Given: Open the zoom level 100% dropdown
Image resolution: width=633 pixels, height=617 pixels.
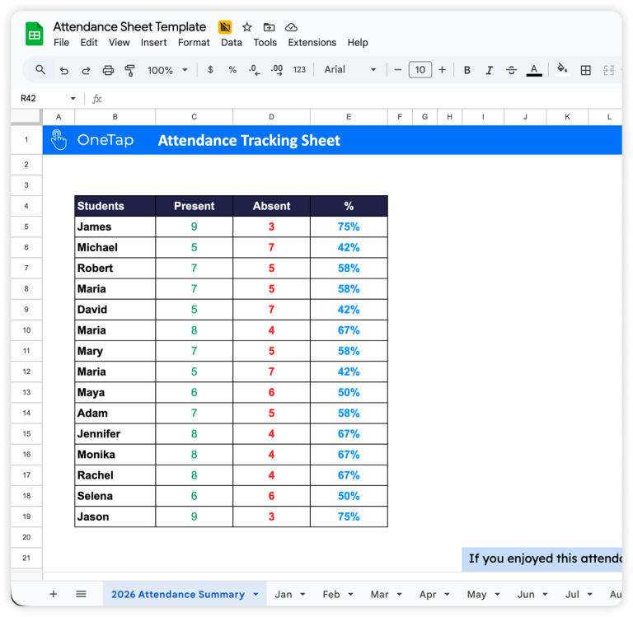Looking at the screenshot, I should pyautogui.click(x=167, y=71).
